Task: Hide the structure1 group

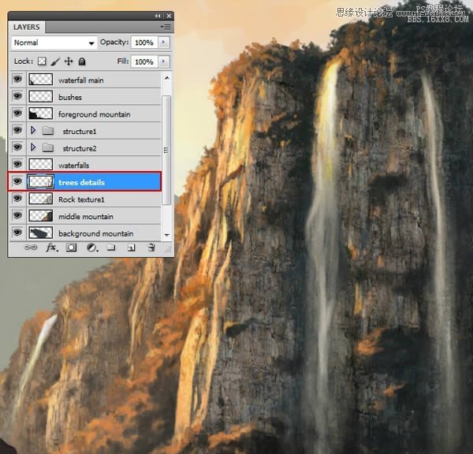Action: [x=17, y=130]
